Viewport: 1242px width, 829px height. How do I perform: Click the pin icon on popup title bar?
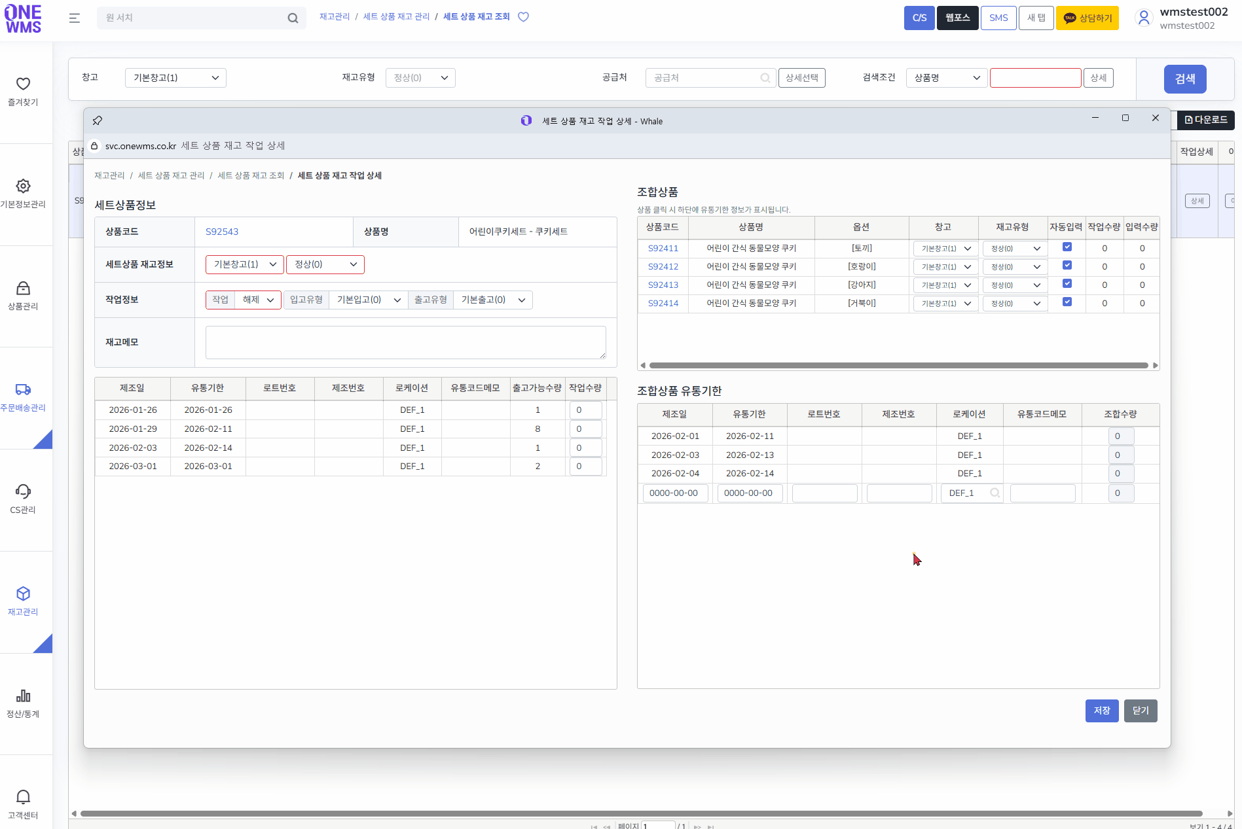(x=98, y=120)
